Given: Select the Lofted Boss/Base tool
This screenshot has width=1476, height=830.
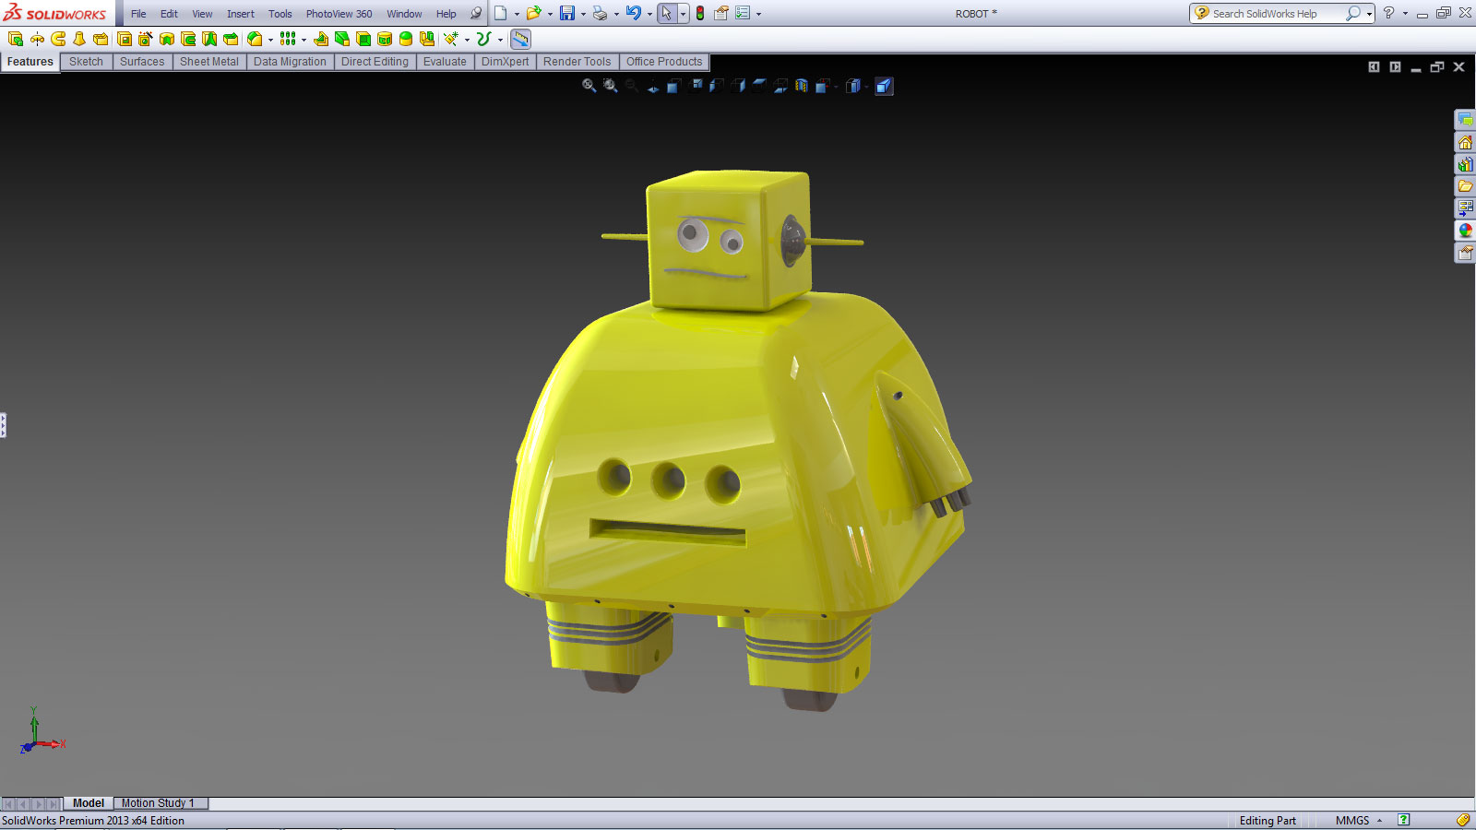Looking at the screenshot, I should pyautogui.click(x=79, y=39).
